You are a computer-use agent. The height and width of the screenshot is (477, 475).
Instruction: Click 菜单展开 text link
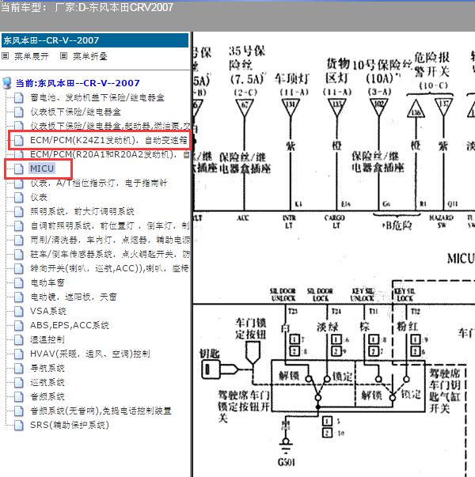click(x=32, y=56)
